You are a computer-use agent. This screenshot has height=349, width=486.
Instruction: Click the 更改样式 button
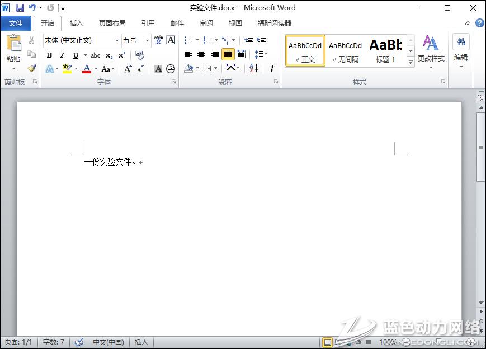[x=431, y=51]
